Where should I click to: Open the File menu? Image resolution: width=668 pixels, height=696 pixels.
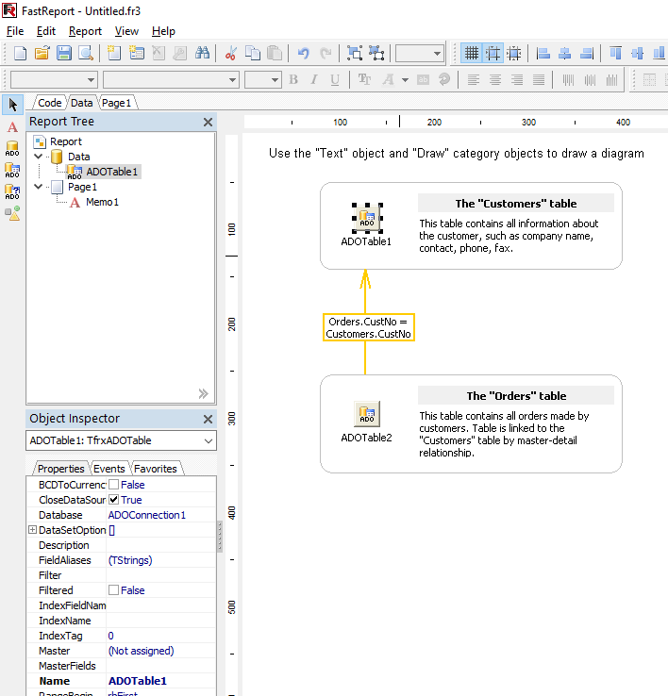(15, 31)
